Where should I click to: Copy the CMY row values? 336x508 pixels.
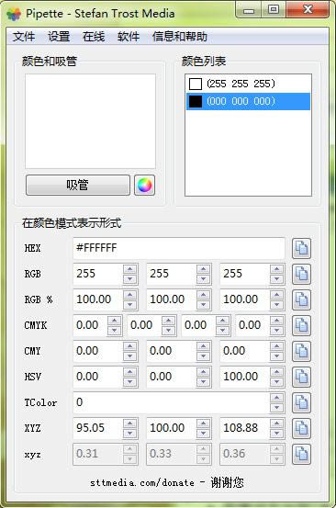pyautogui.click(x=301, y=351)
